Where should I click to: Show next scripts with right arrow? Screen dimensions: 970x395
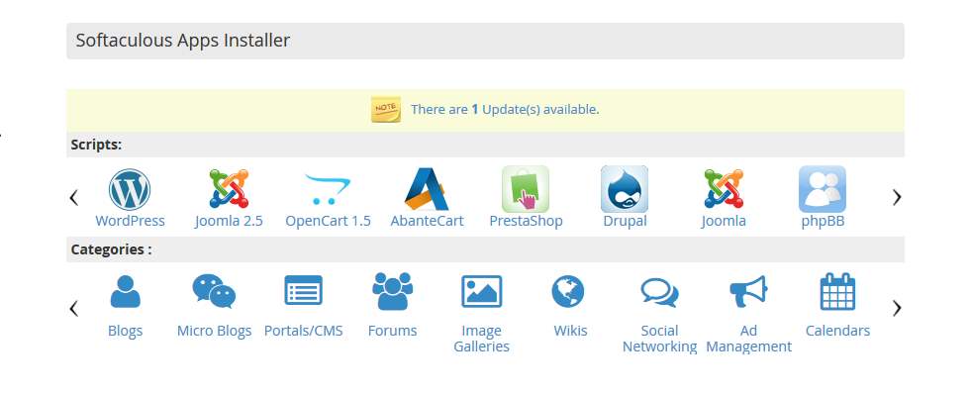point(897,198)
